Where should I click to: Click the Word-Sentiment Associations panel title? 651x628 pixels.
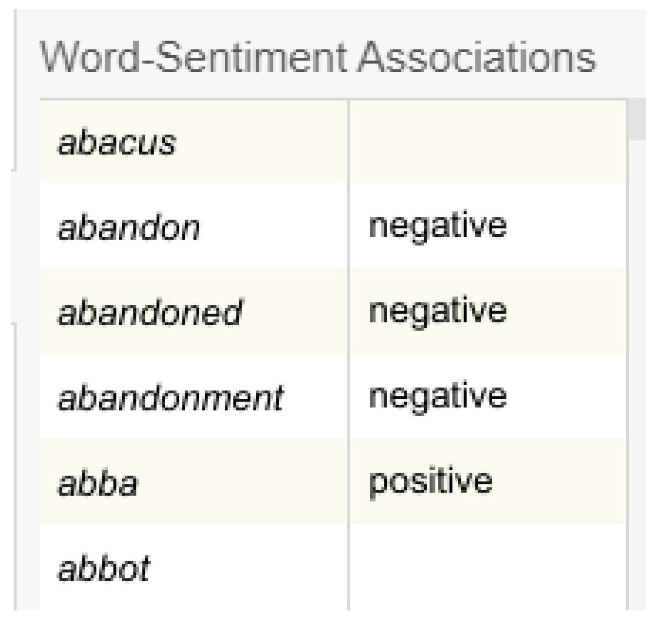click(318, 58)
